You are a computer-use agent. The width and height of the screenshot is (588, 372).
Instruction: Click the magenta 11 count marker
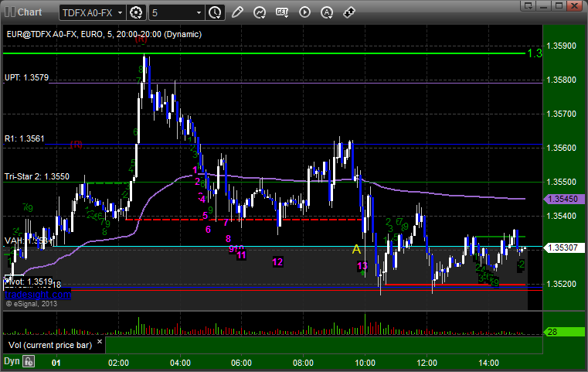(241, 256)
